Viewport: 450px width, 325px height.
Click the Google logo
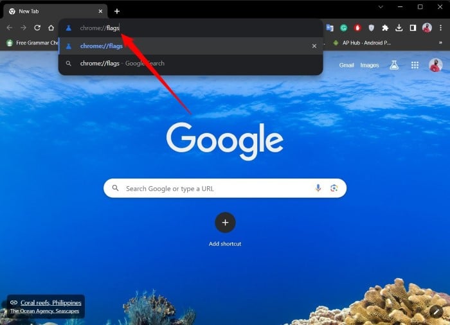click(225, 141)
